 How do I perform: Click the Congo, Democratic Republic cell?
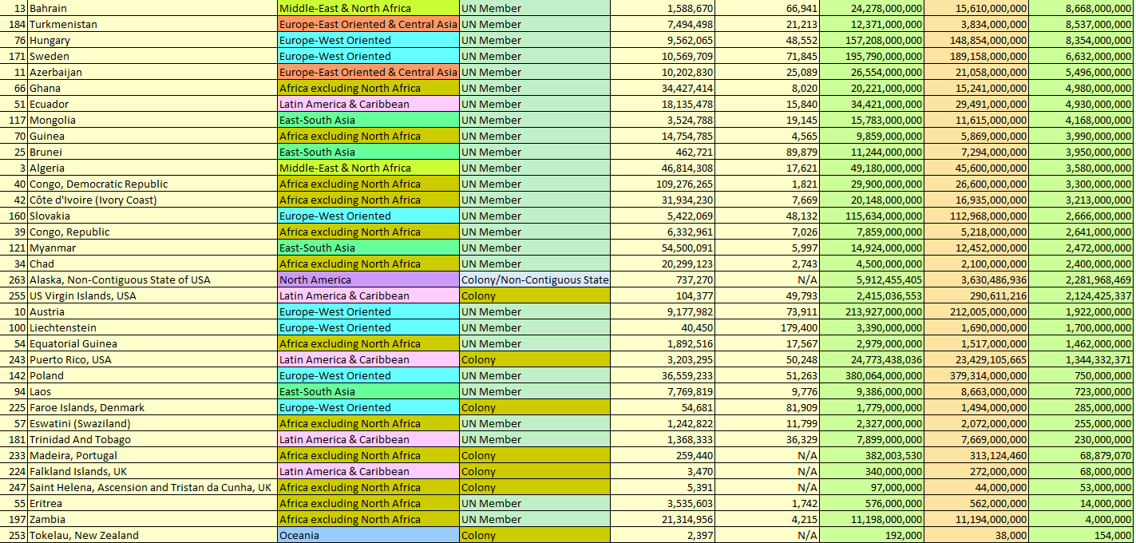[152, 184]
